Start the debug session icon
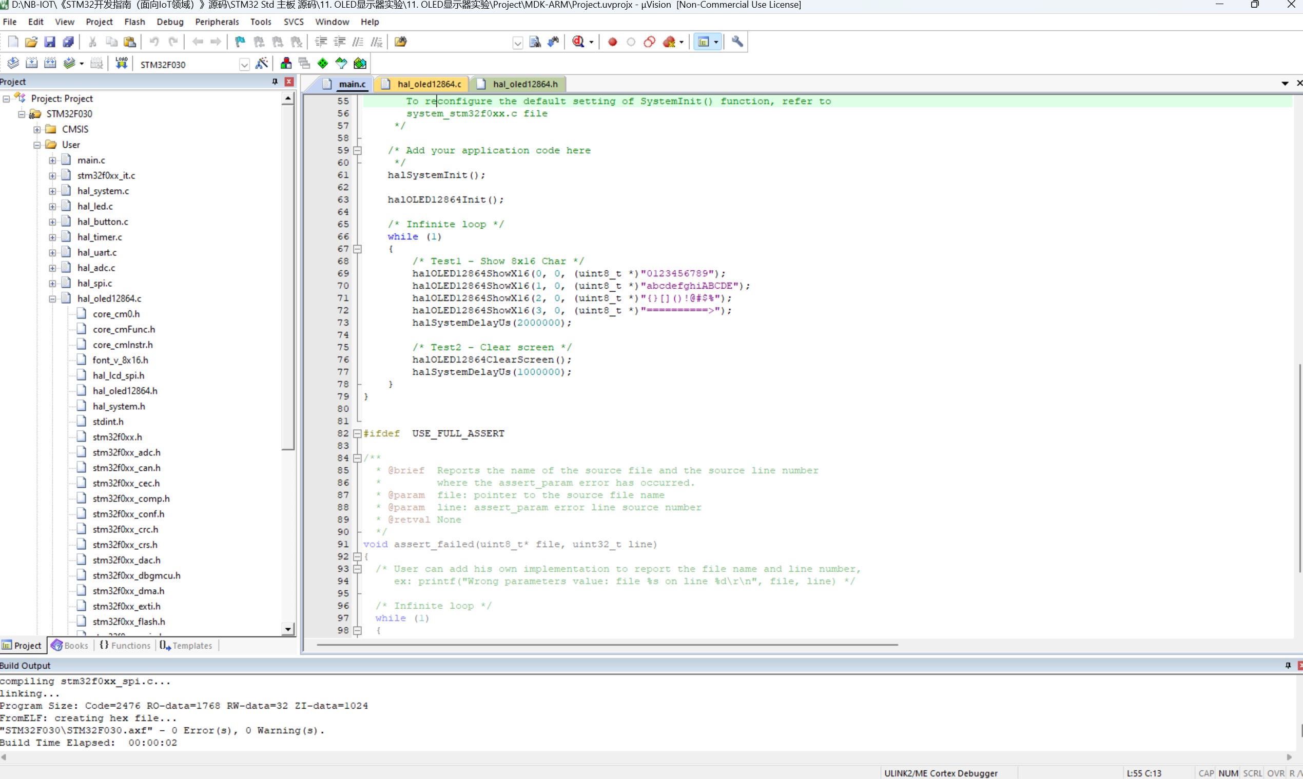1303x779 pixels. pyautogui.click(x=579, y=42)
